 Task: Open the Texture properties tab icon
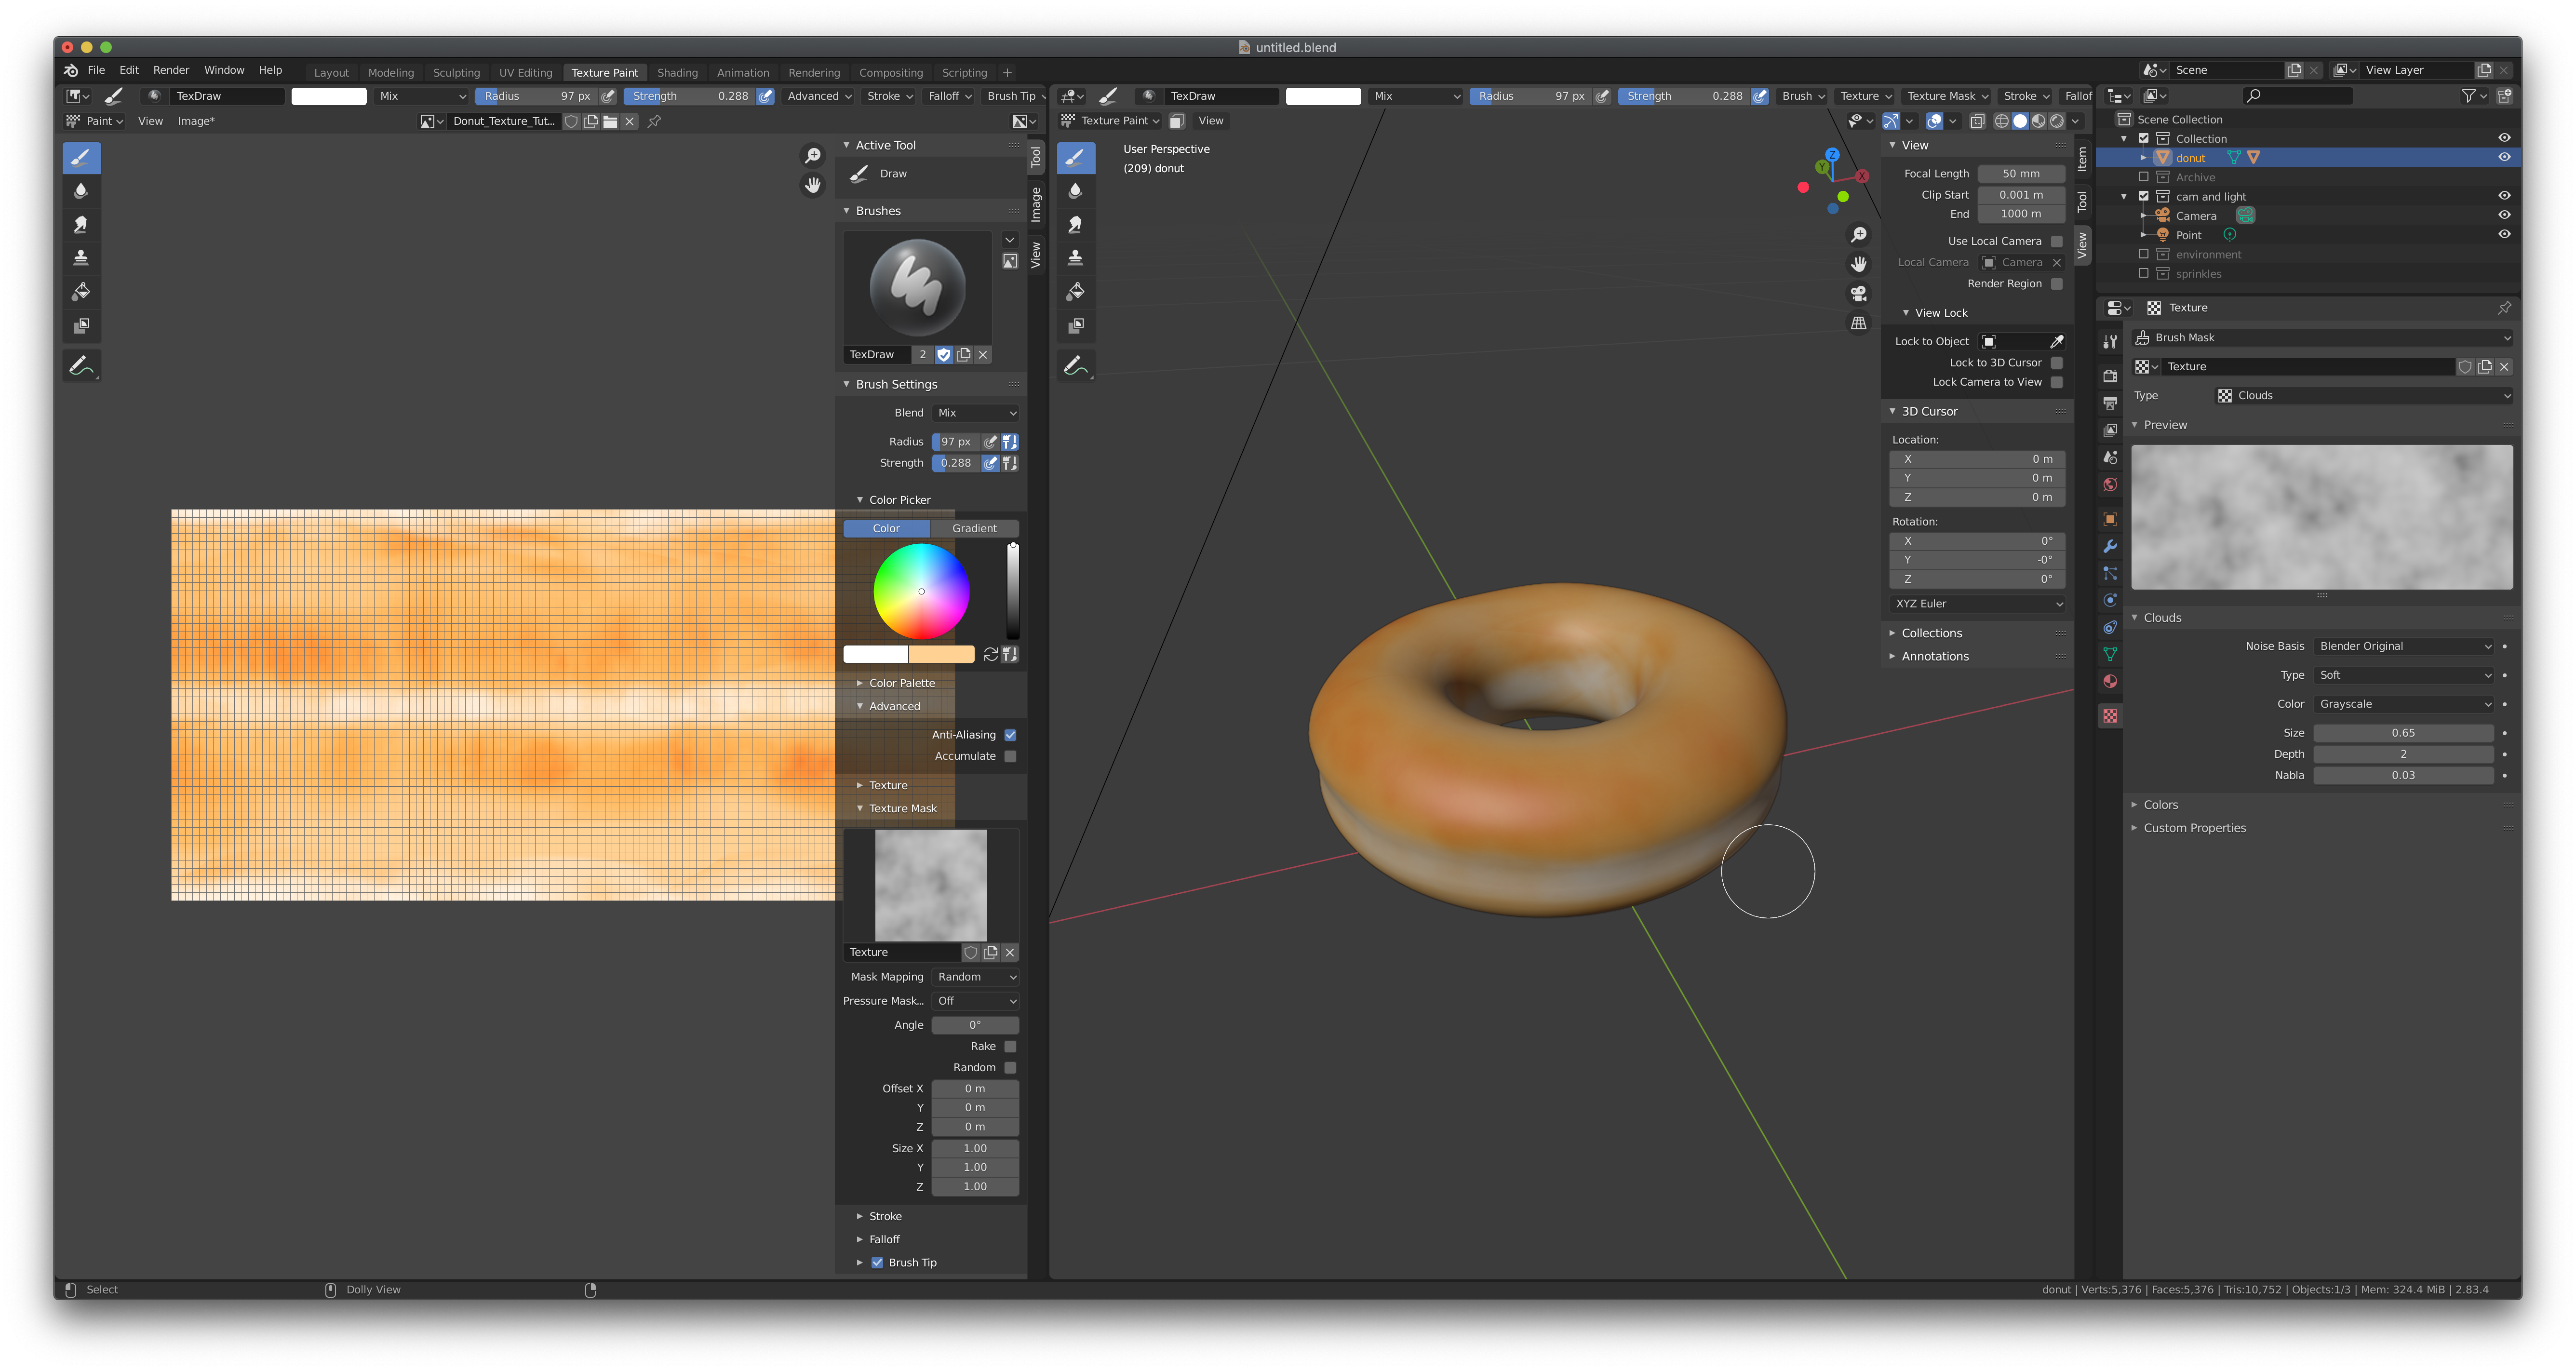coord(2110,716)
